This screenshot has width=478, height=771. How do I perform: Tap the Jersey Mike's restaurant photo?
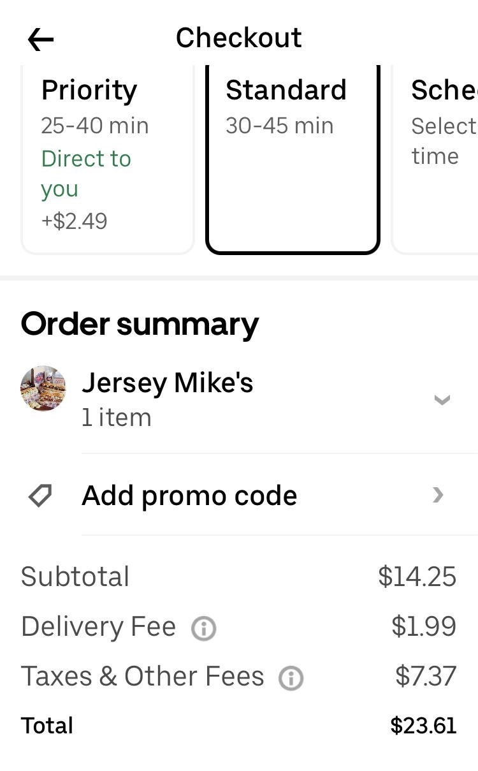coord(43,388)
